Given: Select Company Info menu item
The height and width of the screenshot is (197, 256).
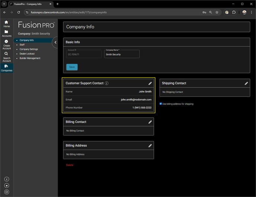Looking at the screenshot, I should click(27, 40).
